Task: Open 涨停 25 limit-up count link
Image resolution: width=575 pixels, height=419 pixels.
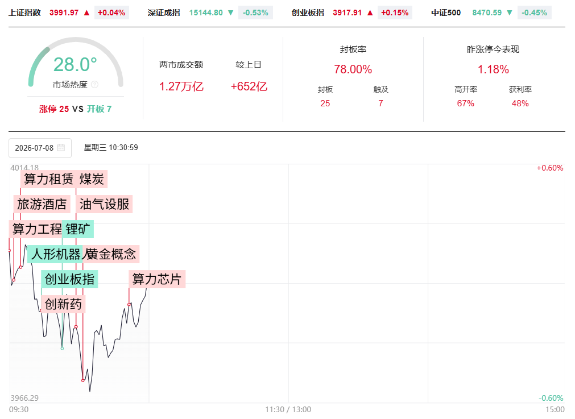Action: [54, 109]
